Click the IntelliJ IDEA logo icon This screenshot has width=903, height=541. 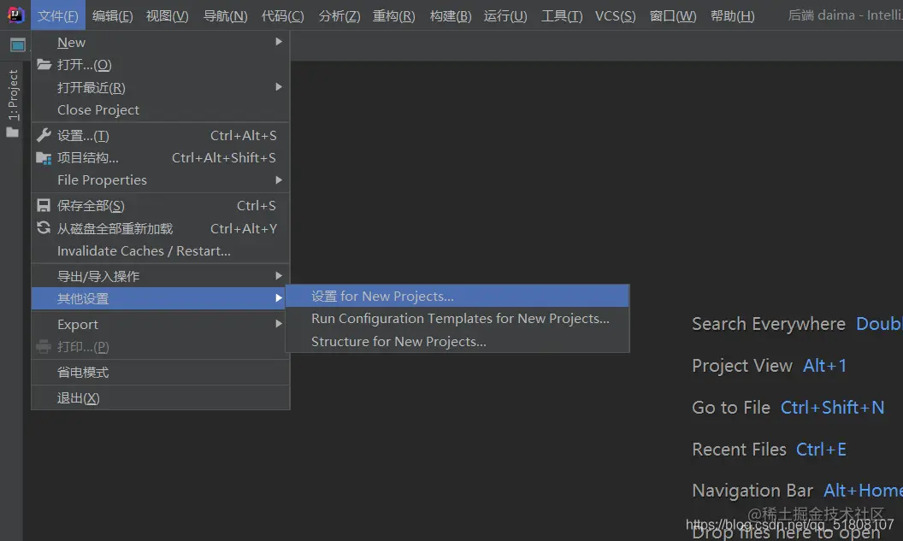pyautogui.click(x=15, y=15)
